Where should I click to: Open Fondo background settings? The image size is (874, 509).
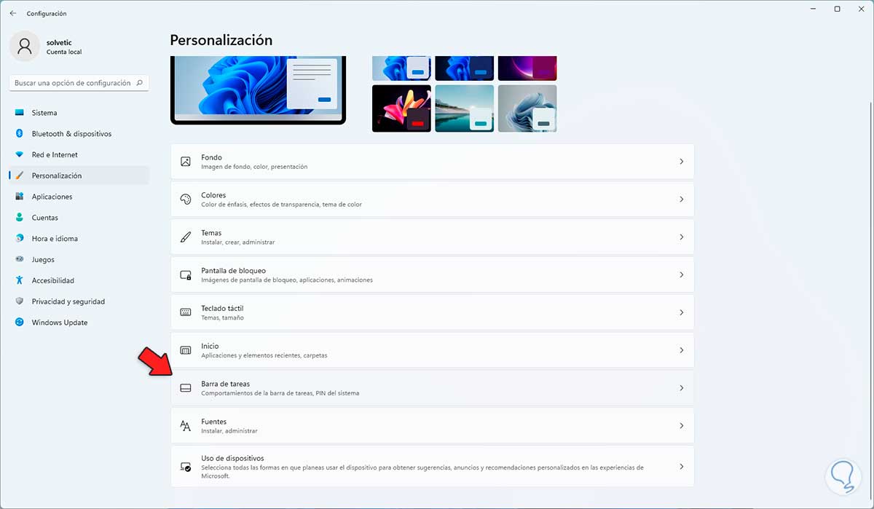(433, 162)
